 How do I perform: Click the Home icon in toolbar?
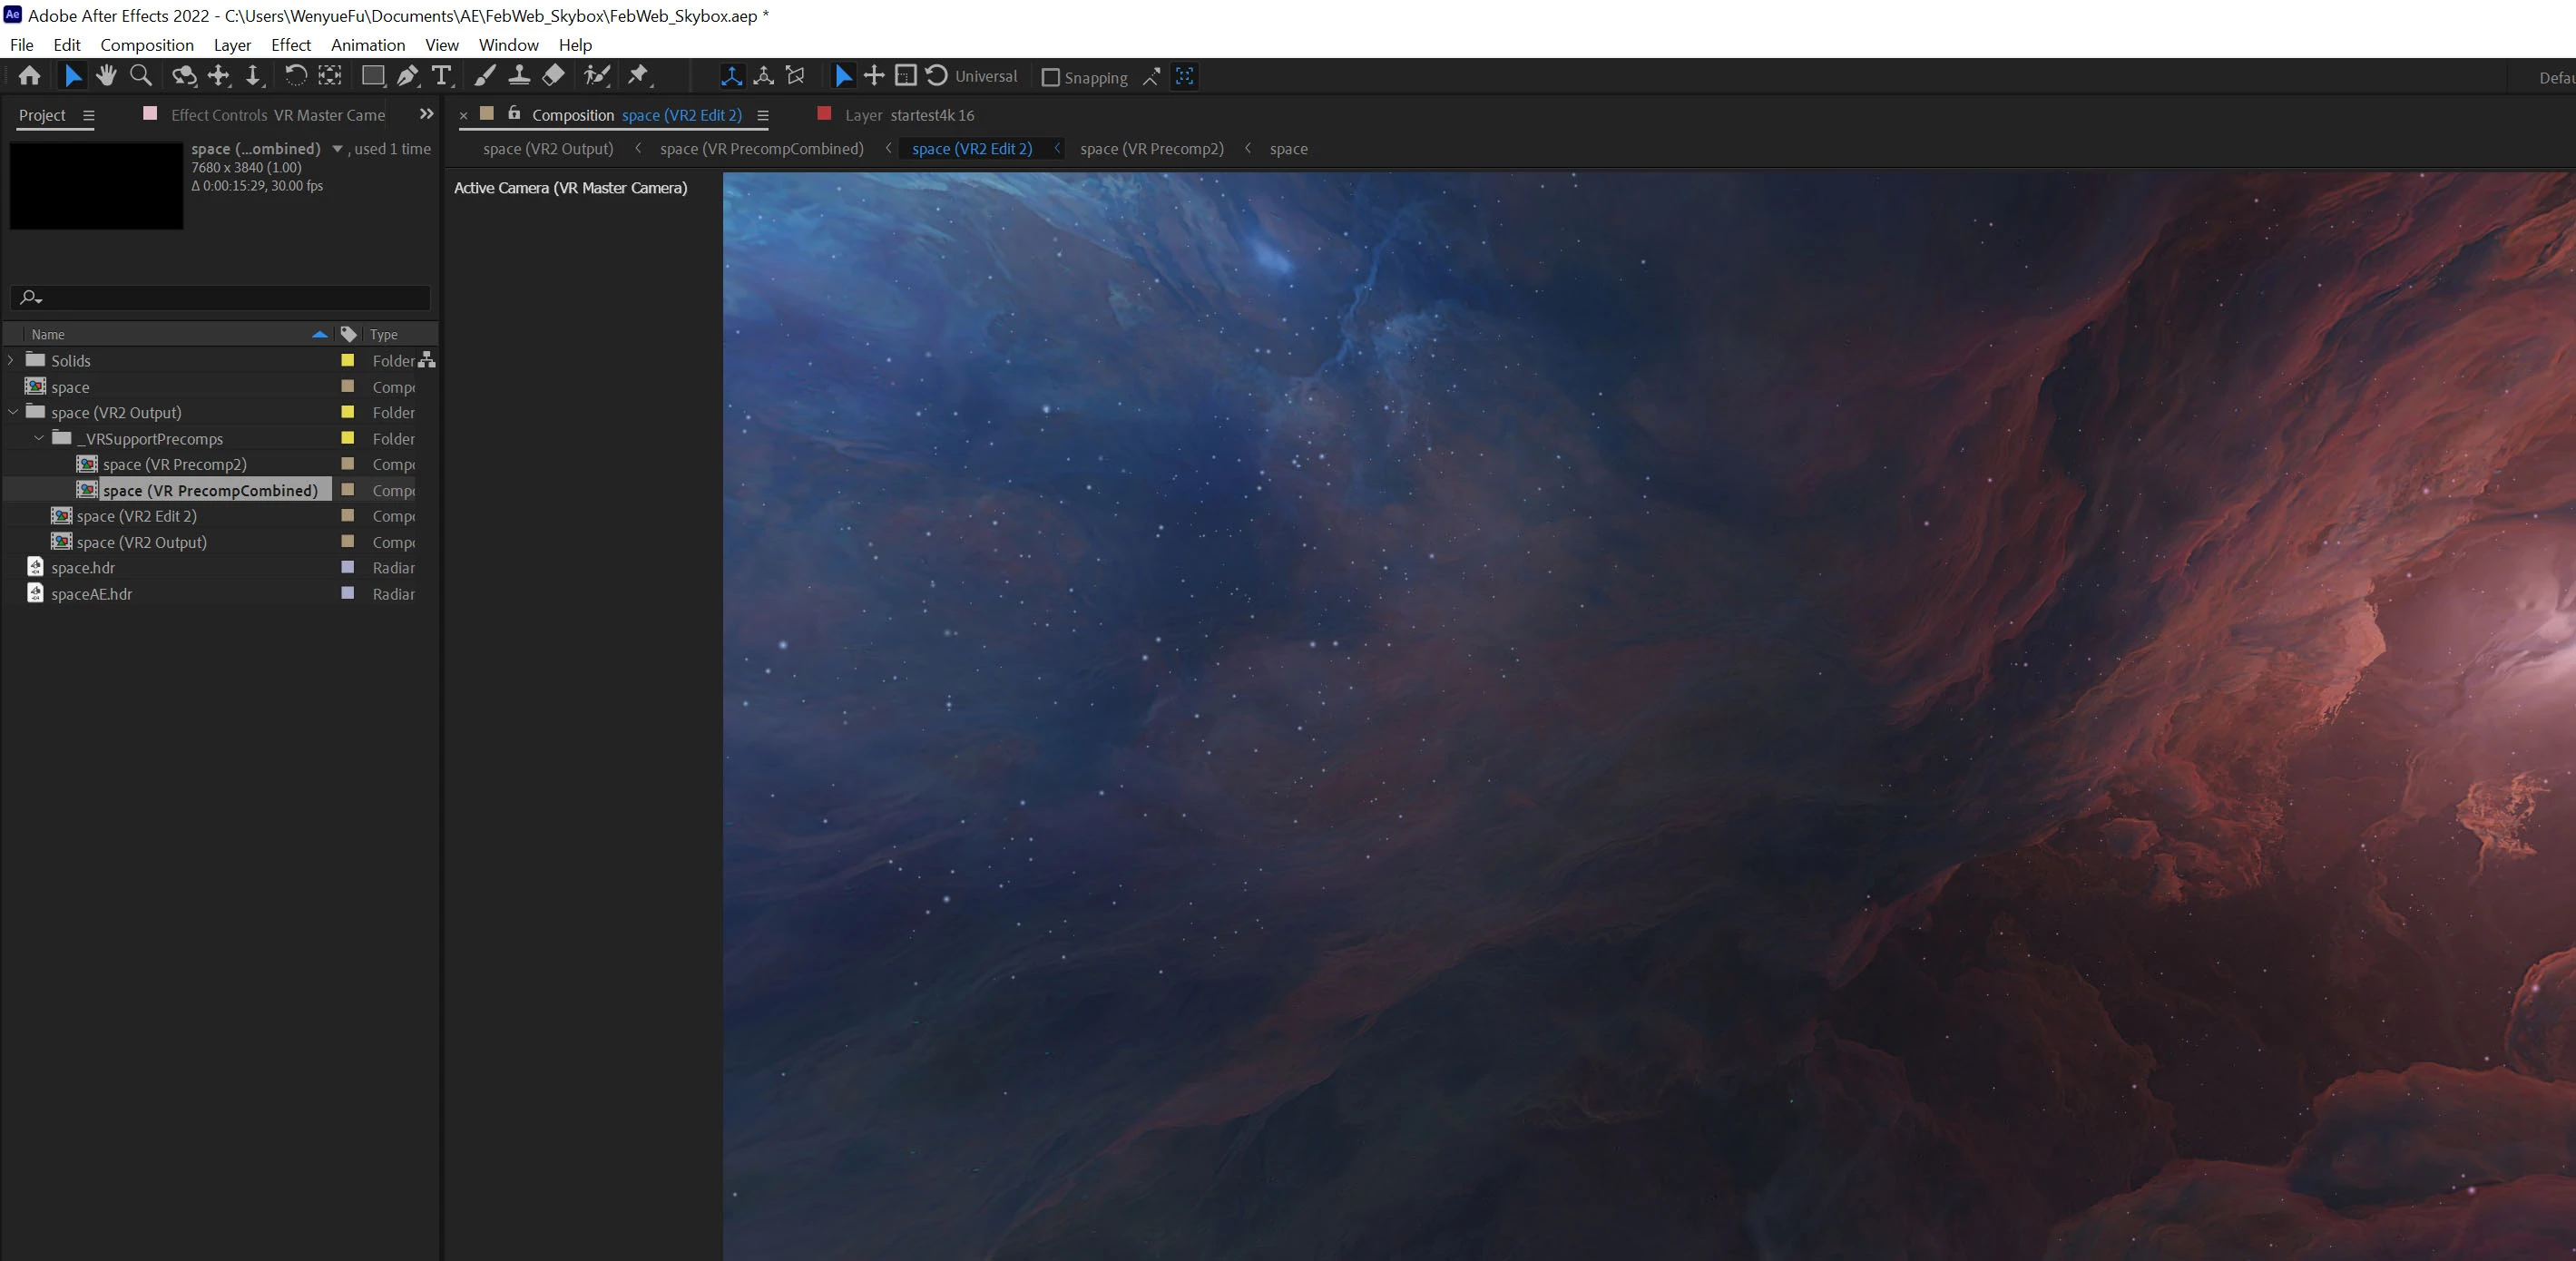(29, 76)
